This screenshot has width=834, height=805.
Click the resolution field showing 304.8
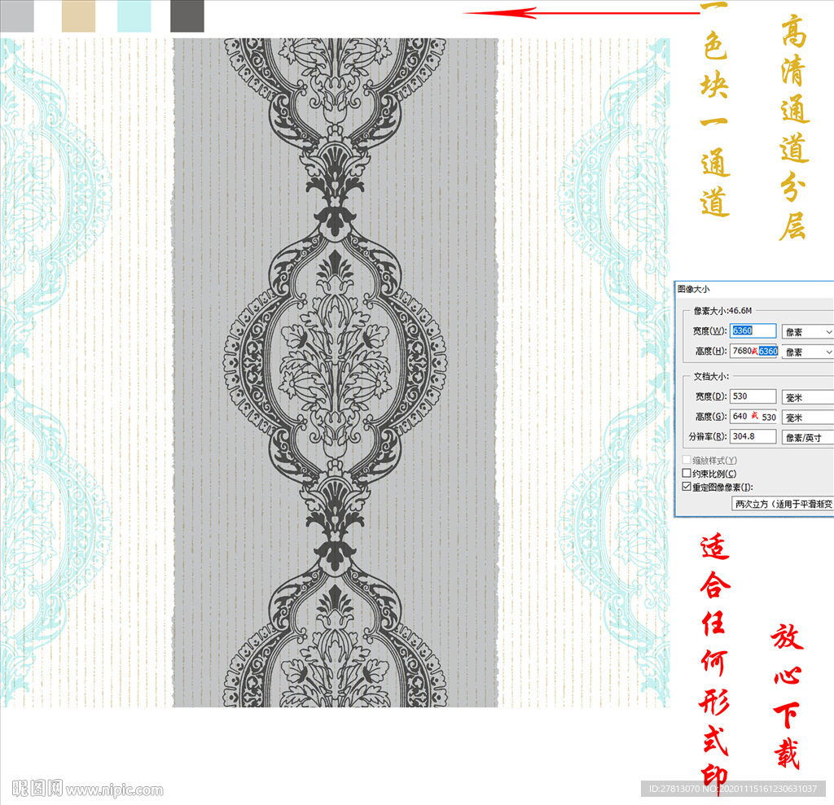(753, 436)
